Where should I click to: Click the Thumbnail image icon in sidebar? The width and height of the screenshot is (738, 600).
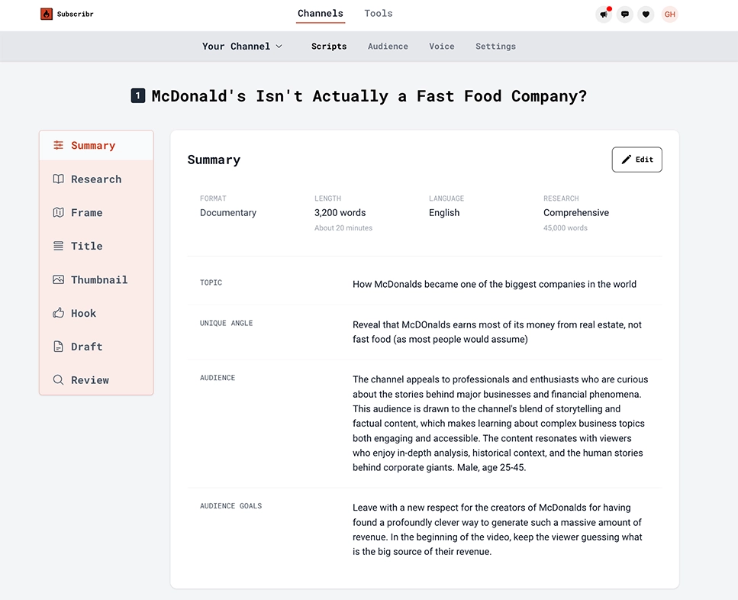pyautogui.click(x=58, y=279)
